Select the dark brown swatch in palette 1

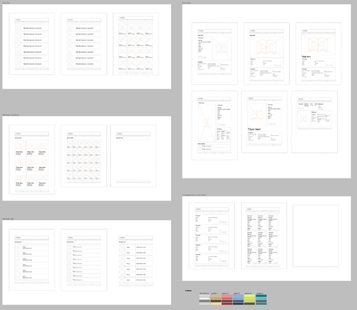tap(216, 301)
